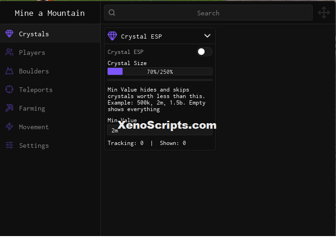Click the search magnifier icon
336x250 pixels.
pyautogui.click(x=112, y=13)
